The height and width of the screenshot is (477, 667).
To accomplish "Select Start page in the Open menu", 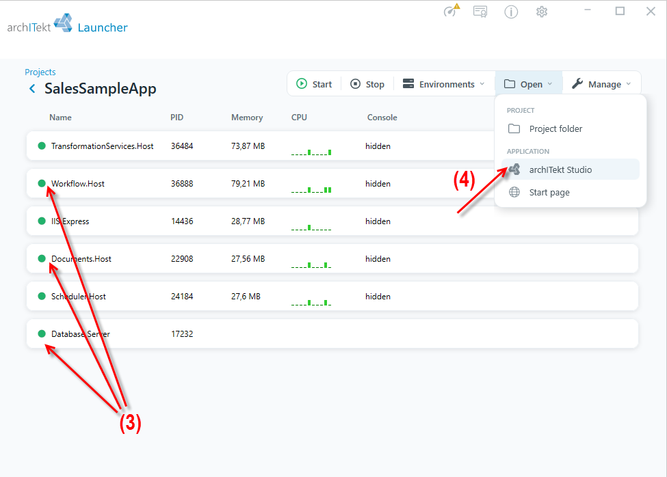I will coord(571,193).
